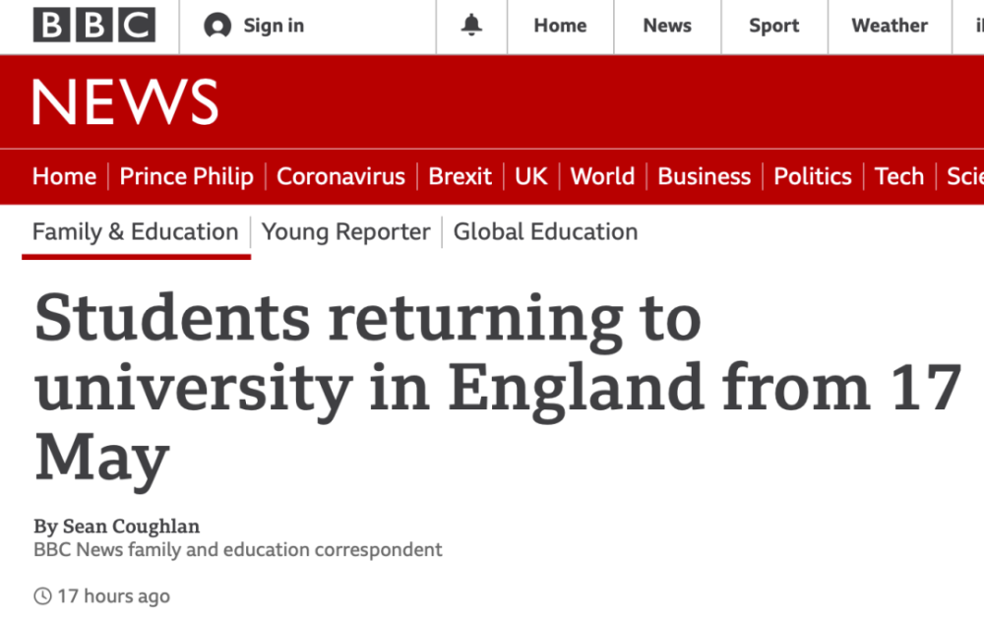Switch to the Global Education tab

(545, 232)
